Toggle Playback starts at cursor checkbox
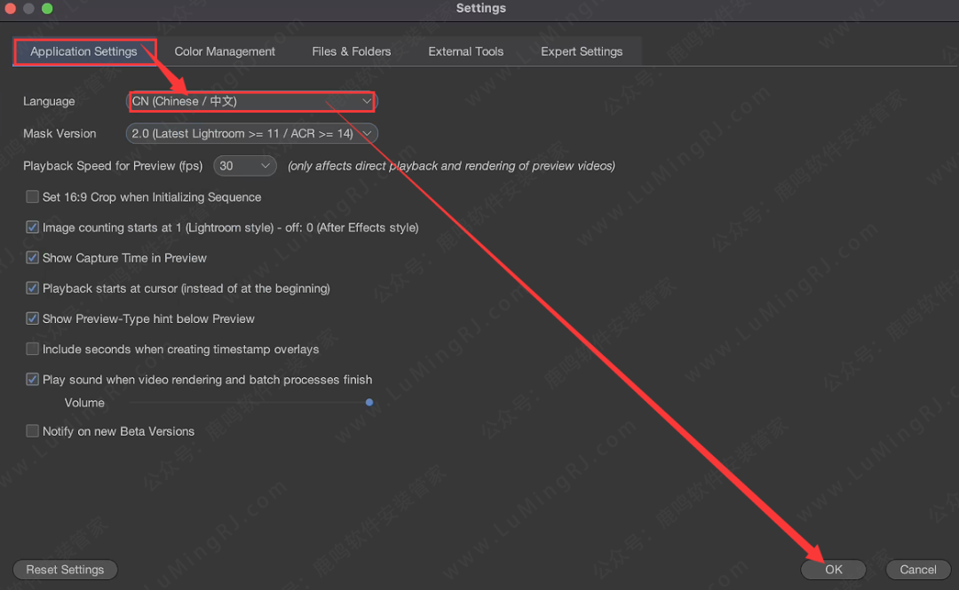 point(33,288)
